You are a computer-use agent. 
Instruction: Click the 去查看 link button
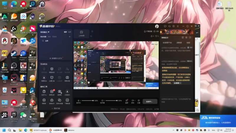click(177, 83)
